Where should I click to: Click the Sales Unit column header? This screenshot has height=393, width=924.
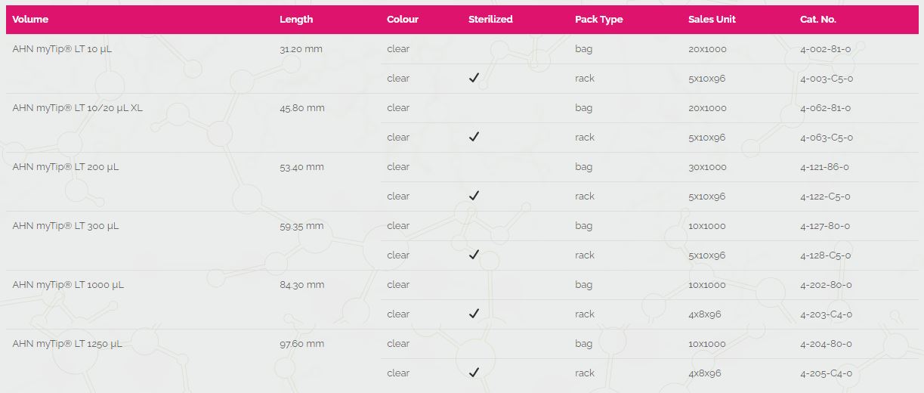[712, 19]
